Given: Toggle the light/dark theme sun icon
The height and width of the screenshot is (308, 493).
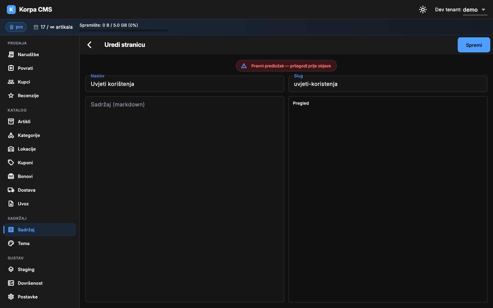Looking at the screenshot, I should [x=423, y=10].
